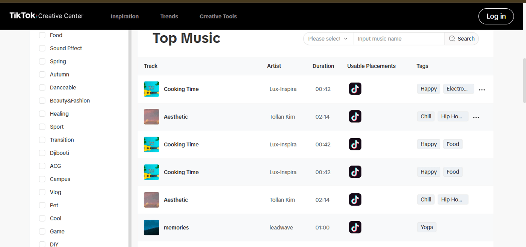Check the Danceable filter

[x=42, y=87]
